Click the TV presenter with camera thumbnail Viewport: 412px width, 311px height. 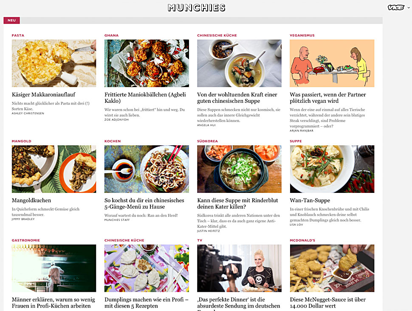tap(239, 268)
